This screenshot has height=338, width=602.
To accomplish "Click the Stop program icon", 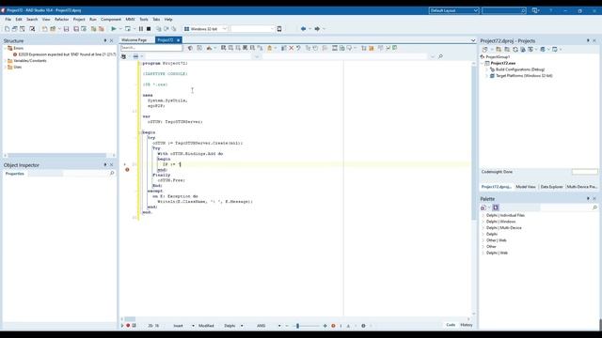I will [149, 29].
